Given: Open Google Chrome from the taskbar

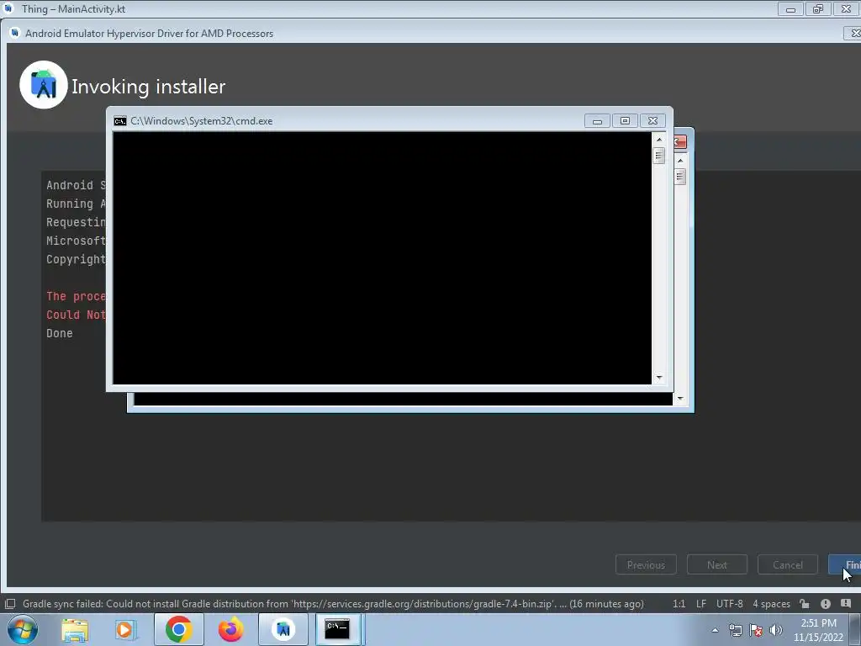Looking at the screenshot, I should point(178,629).
